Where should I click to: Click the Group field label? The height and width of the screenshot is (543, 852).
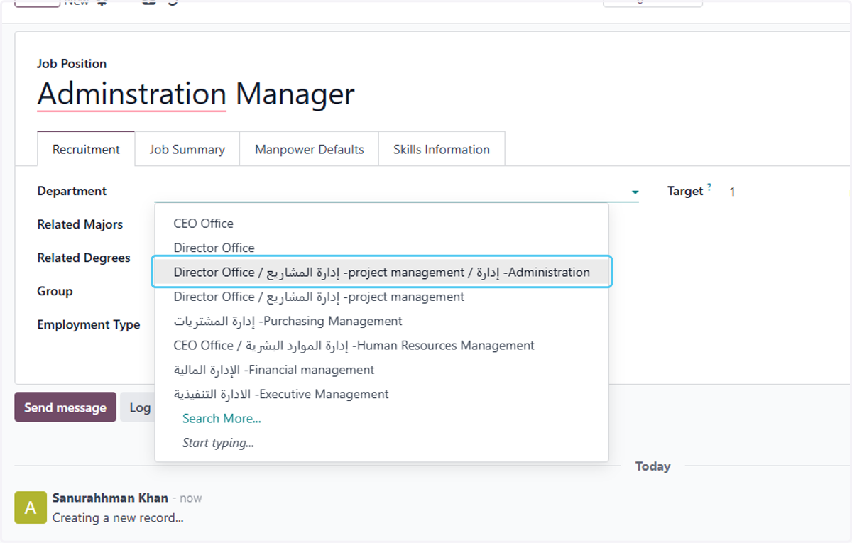[x=55, y=291]
